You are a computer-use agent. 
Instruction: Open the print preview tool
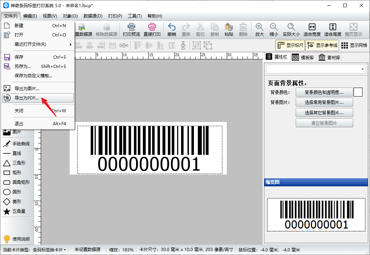point(131,30)
